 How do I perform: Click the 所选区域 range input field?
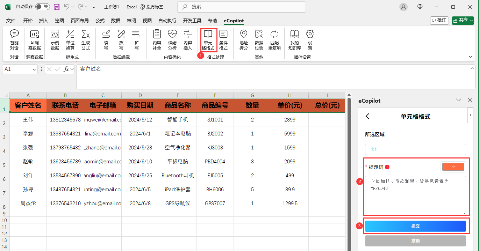pyautogui.click(x=415, y=149)
